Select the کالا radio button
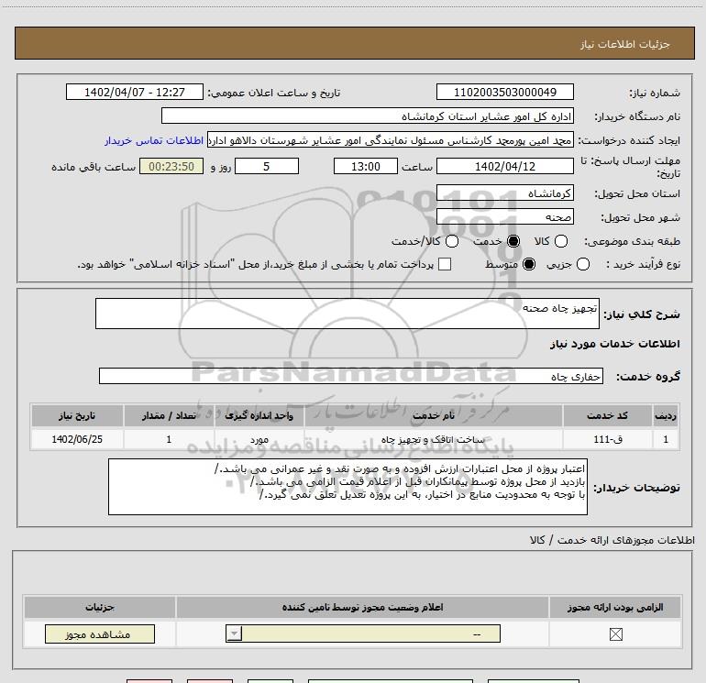The width and height of the screenshot is (706, 683). [x=561, y=241]
